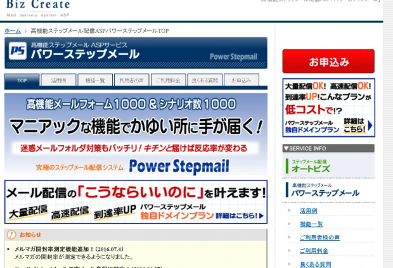Click the arrow icon beside sidebar 良くある質問
Image resolution: width=393 pixels, height=268 pixels.
pos(290,264)
